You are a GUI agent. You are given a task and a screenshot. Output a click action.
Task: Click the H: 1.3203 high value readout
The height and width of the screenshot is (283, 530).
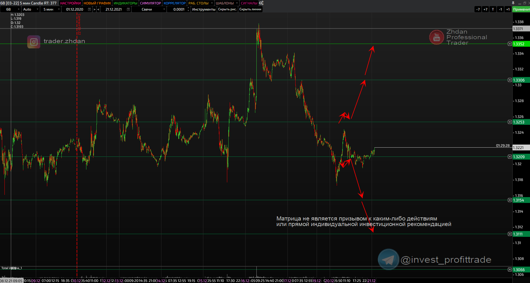(17, 15)
